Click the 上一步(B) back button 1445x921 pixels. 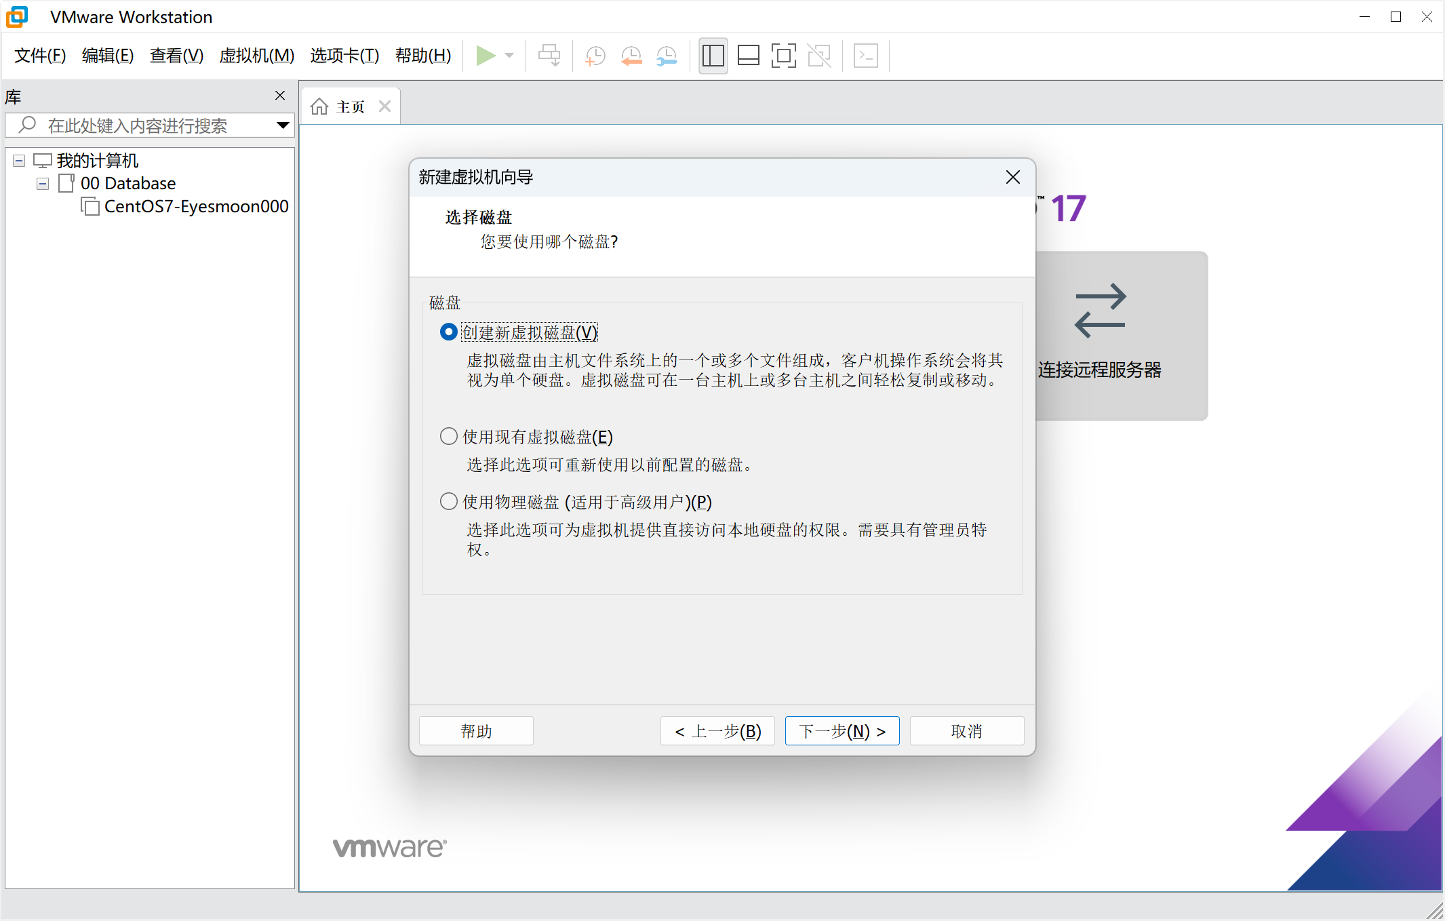point(717,731)
